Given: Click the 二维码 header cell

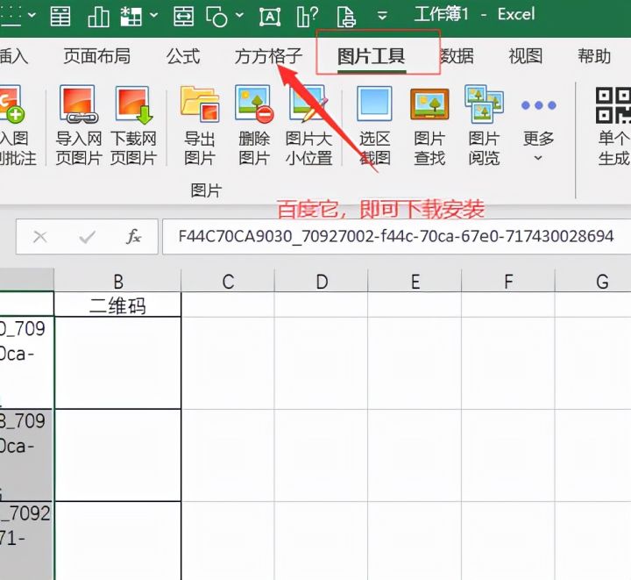Looking at the screenshot, I should (117, 304).
